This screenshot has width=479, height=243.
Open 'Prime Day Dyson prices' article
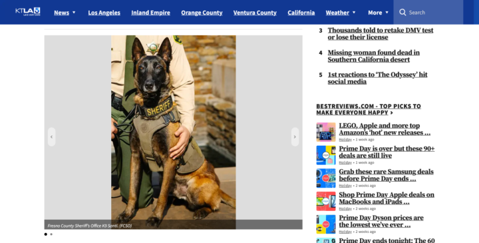click(381, 221)
